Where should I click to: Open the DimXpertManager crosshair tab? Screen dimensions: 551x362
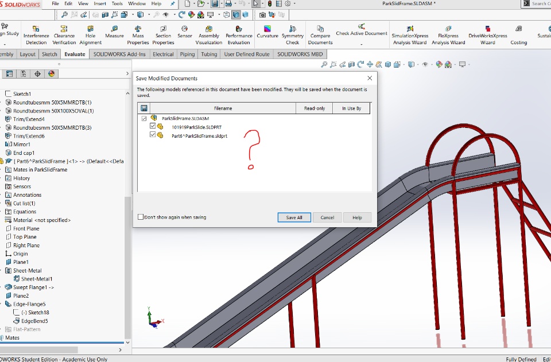38,74
